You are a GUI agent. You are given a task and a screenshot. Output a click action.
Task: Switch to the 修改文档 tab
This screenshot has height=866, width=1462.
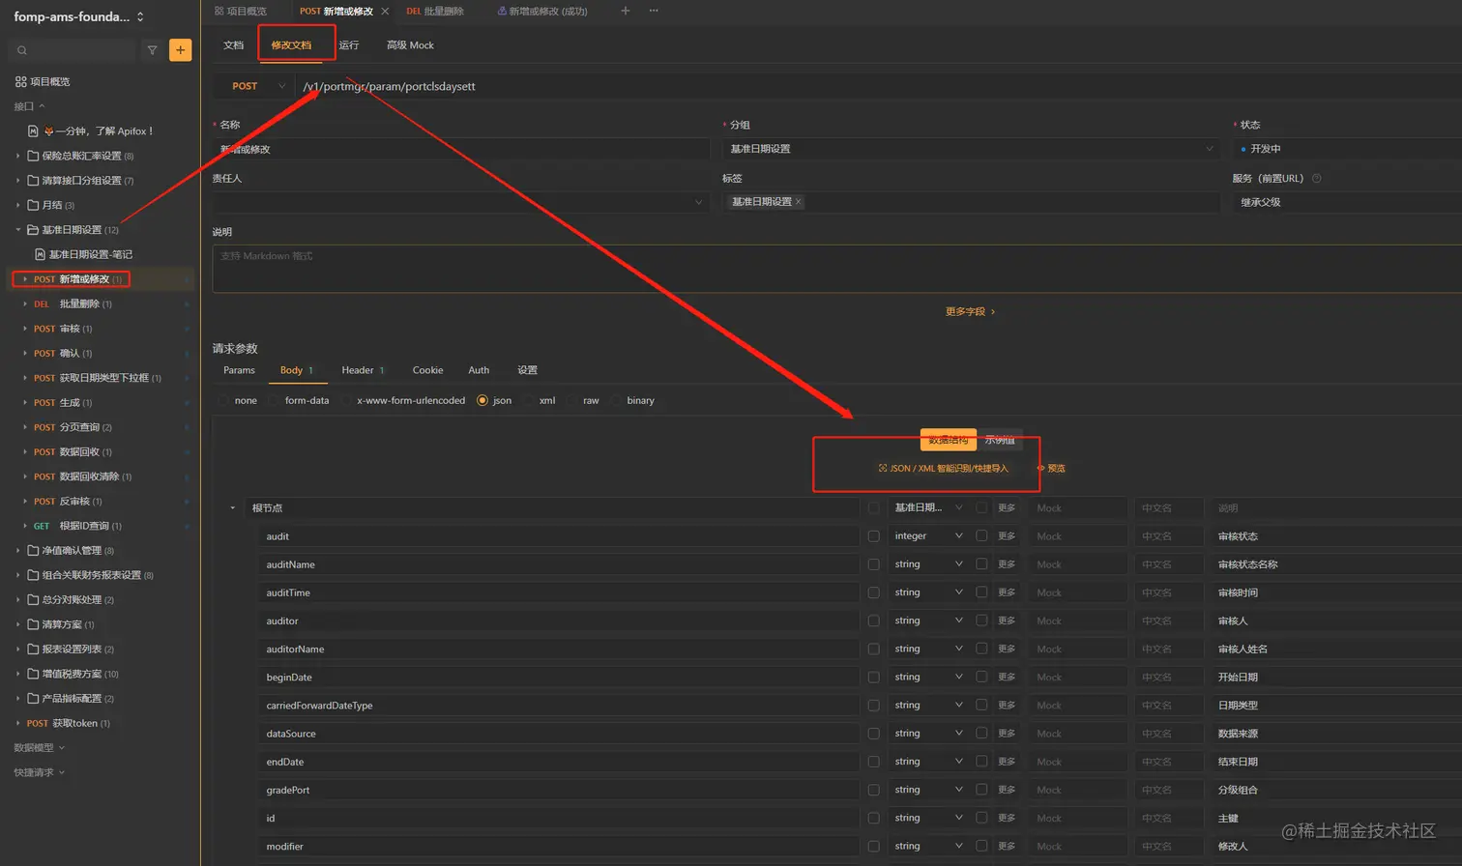(291, 45)
